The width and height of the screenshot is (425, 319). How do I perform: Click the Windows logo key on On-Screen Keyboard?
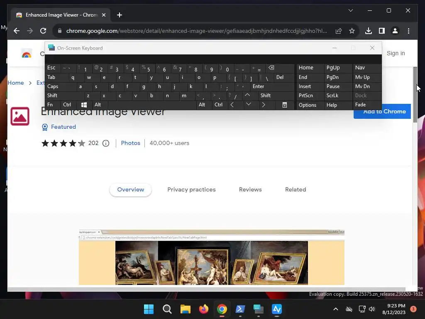[x=84, y=105]
